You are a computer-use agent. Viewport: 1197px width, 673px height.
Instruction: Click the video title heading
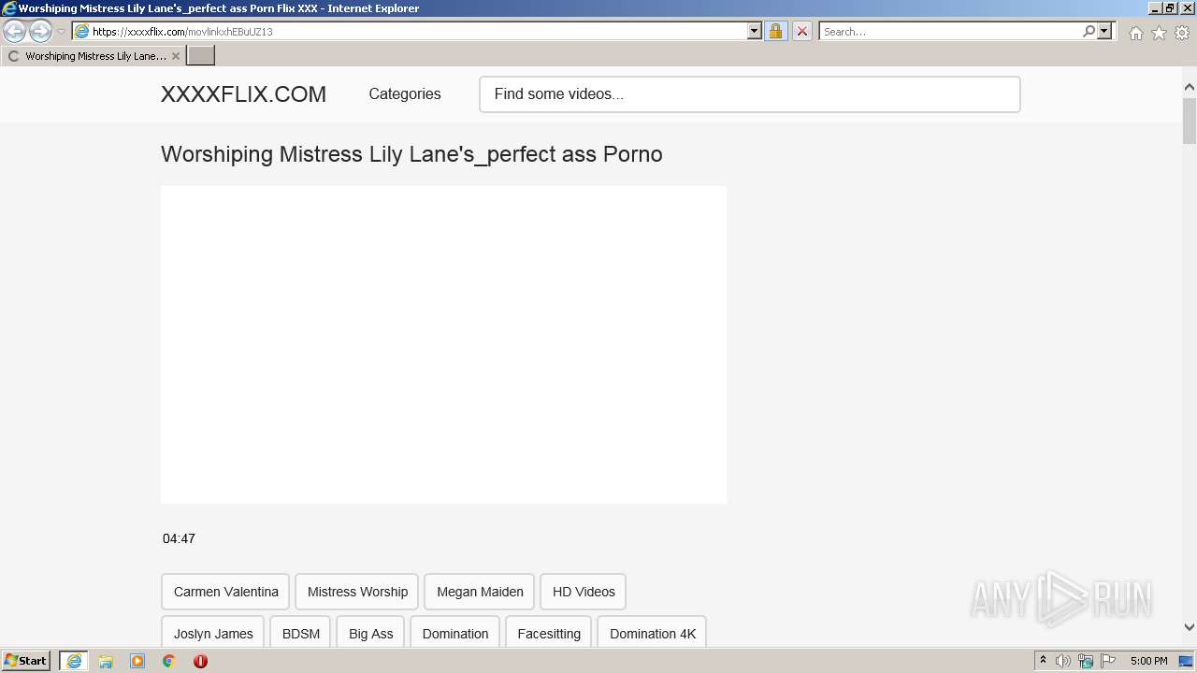(x=411, y=154)
